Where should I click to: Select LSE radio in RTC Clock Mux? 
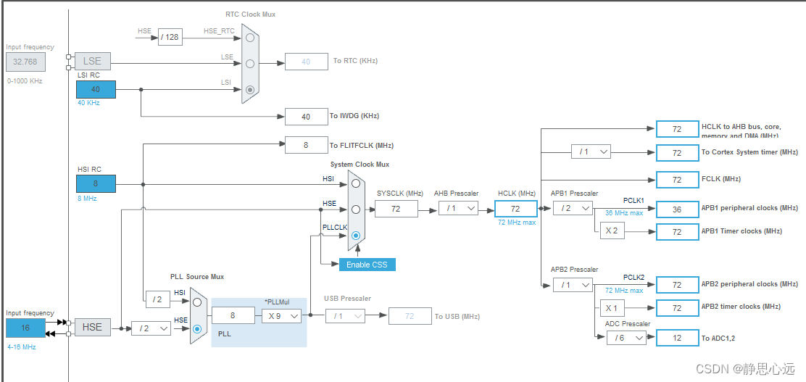[250, 64]
